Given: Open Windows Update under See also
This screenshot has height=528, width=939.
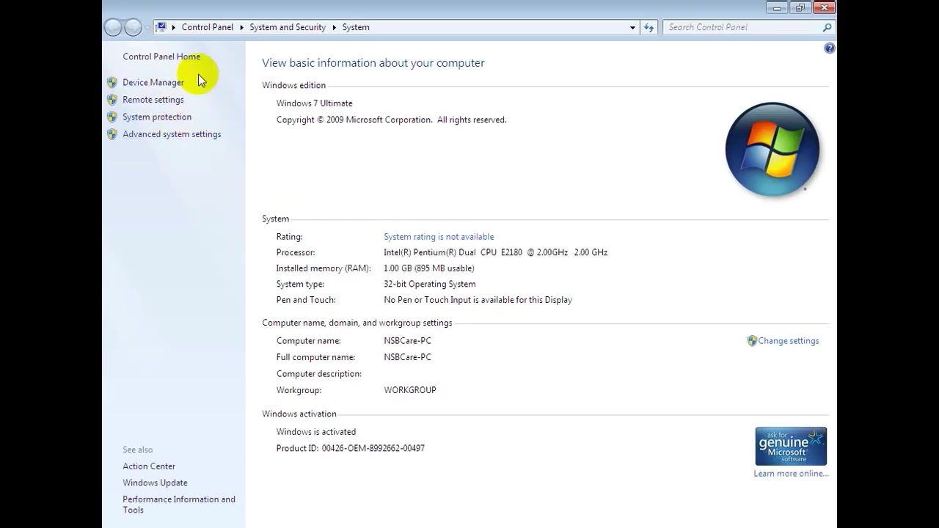Looking at the screenshot, I should click(155, 483).
